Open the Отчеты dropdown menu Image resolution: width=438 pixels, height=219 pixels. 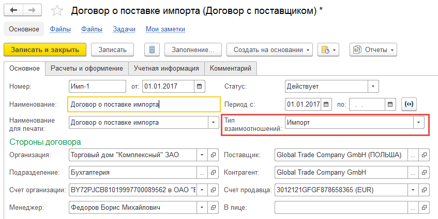point(373,49)
